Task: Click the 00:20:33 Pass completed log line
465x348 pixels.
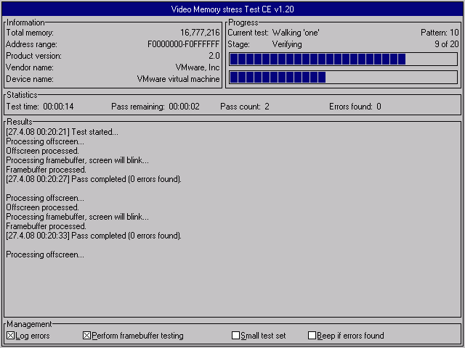Action: click(94, 236)
